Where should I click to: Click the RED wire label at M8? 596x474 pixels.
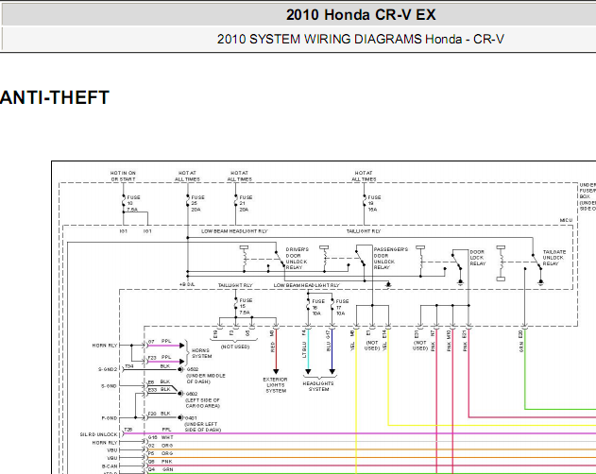pyautogui.click(x=273, y=347)
